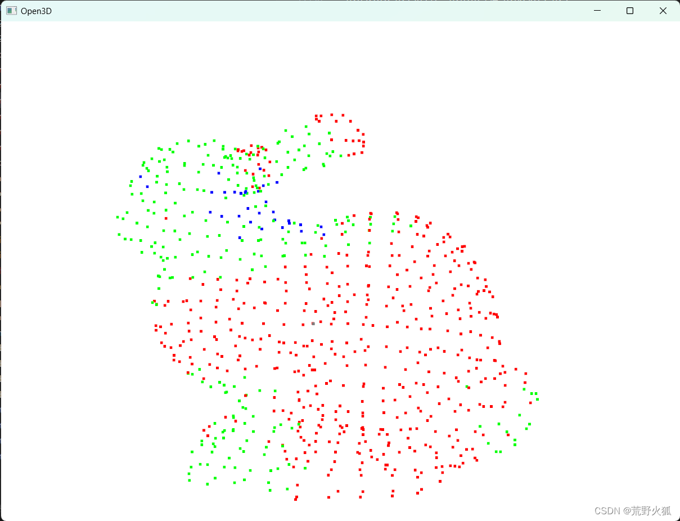Viewport: 680px width, 521px height.
Task: Click the small red cluster on bunny's head top
Action: tap(247, 149)
